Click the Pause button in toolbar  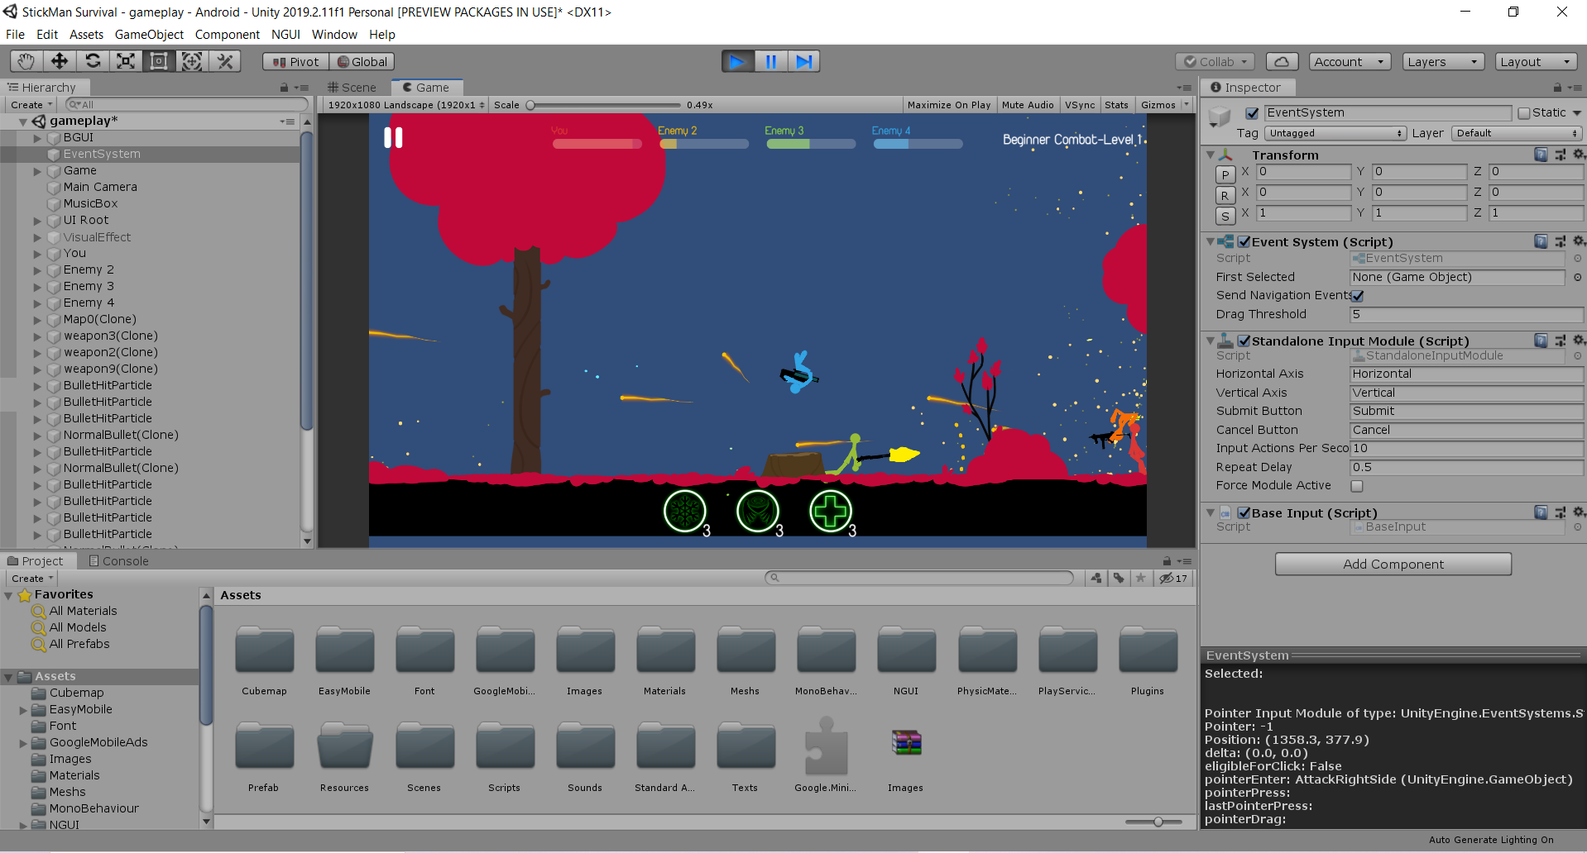point(770,61)
